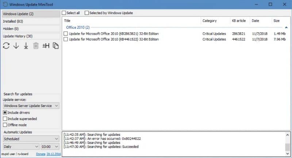Click the error 0x80244022 log line
Screen dimensions: 292x158
(102, 138)
